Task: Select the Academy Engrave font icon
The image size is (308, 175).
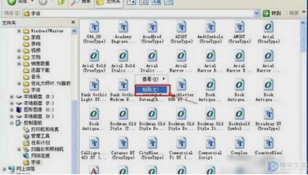Action: [123, 27]
